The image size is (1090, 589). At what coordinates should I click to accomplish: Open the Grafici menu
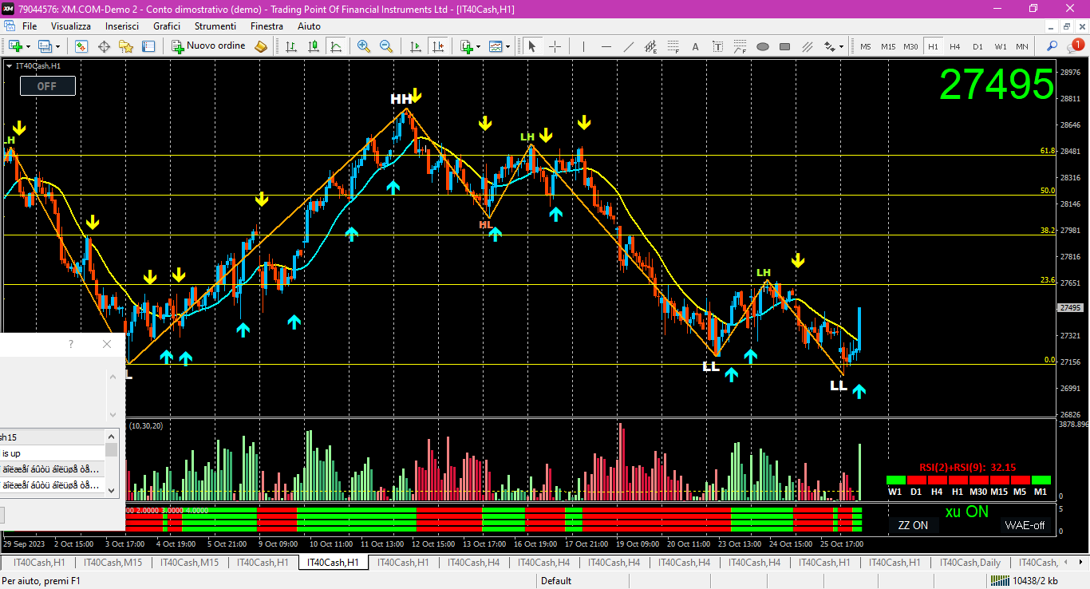[x=167, y=26]
